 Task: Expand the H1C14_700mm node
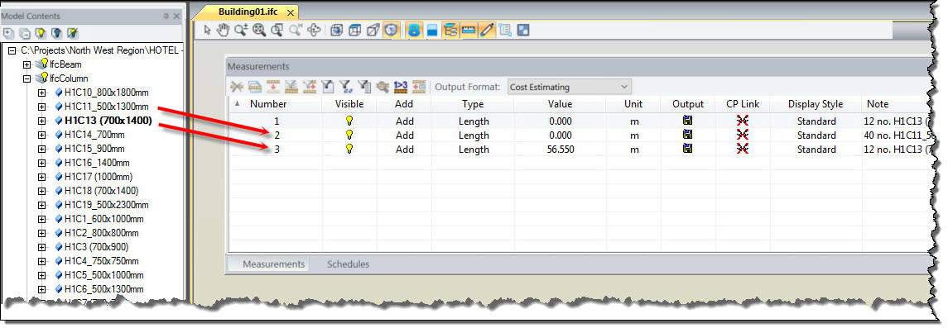pos(41,135)
